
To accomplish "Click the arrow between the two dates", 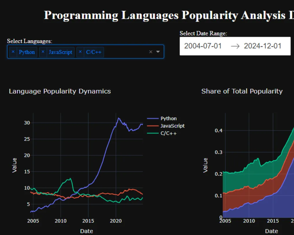I will tap(235, 46).
